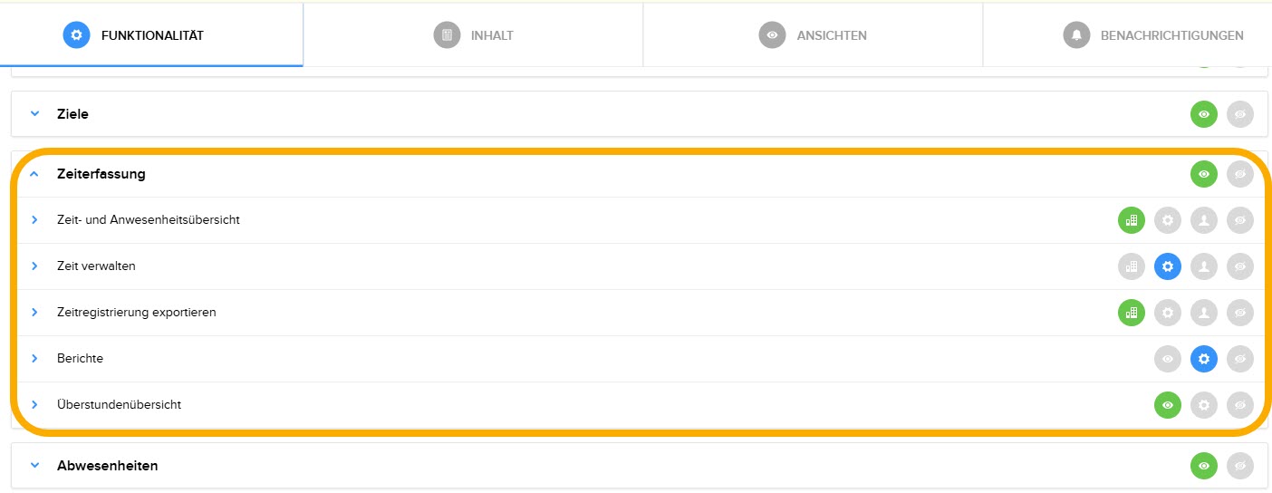Click the blue gear icon in Zeit verwalten row
The height and width of the screenshot is (493, 1272).
click(1167, 266)
